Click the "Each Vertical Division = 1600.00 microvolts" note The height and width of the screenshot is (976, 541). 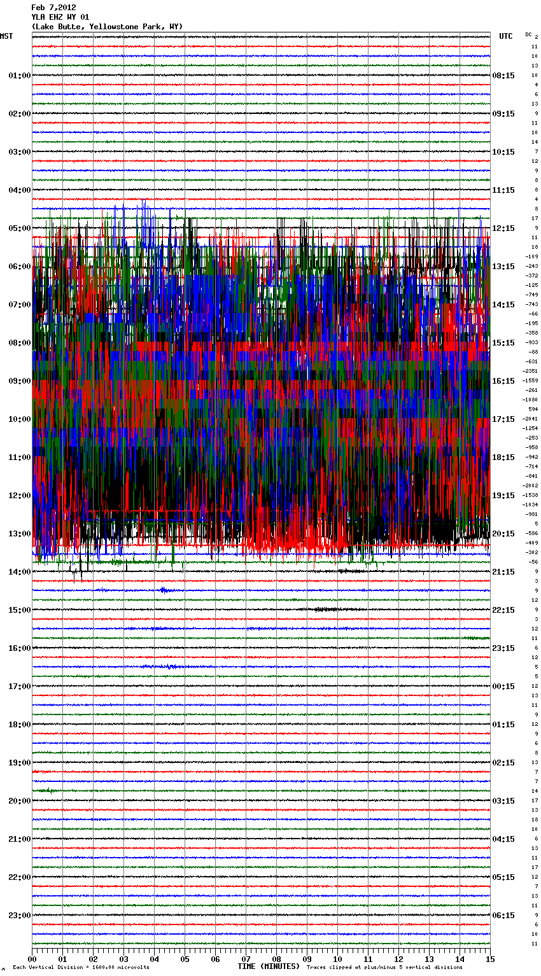(x=81, y=967)
